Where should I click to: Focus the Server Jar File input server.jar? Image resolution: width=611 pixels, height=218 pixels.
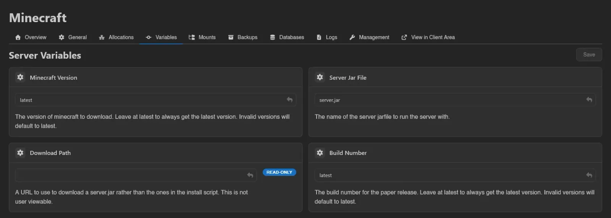click(455, 100)
